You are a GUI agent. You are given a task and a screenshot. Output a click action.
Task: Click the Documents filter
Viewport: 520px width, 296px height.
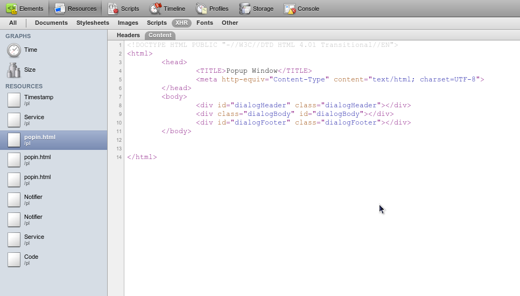click(51, 23)
